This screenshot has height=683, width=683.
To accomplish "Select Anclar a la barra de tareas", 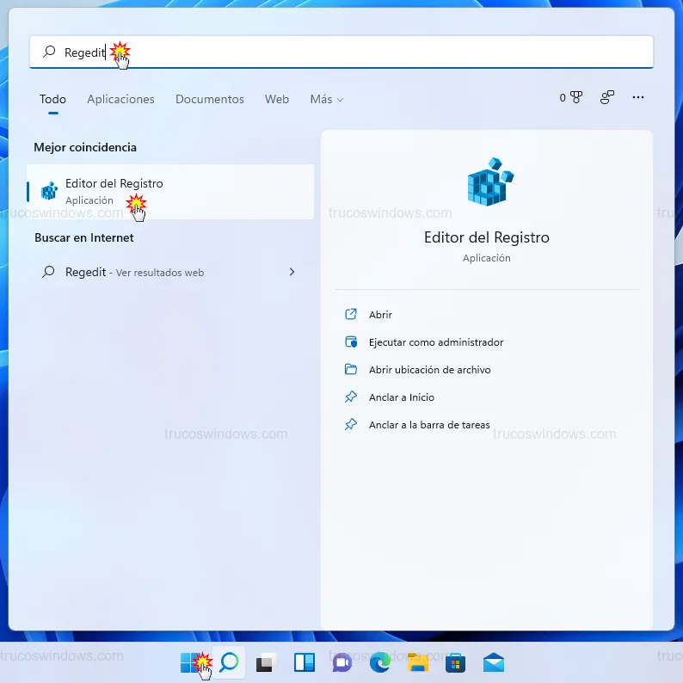I will [428, 425].
